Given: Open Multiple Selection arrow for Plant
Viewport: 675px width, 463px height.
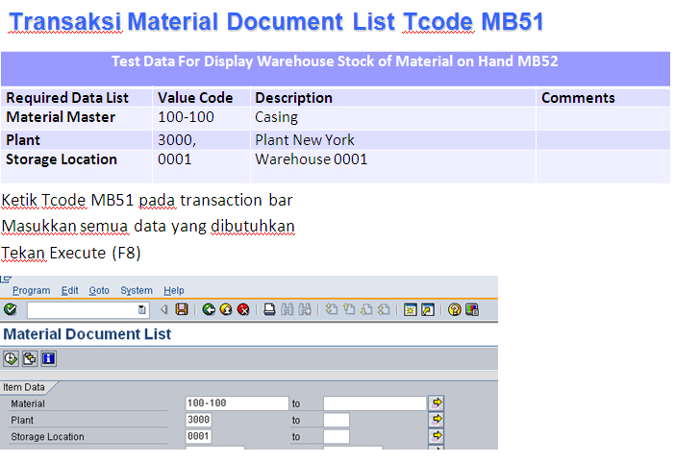Looking at the screenshot, I should (x=437, y=420).
